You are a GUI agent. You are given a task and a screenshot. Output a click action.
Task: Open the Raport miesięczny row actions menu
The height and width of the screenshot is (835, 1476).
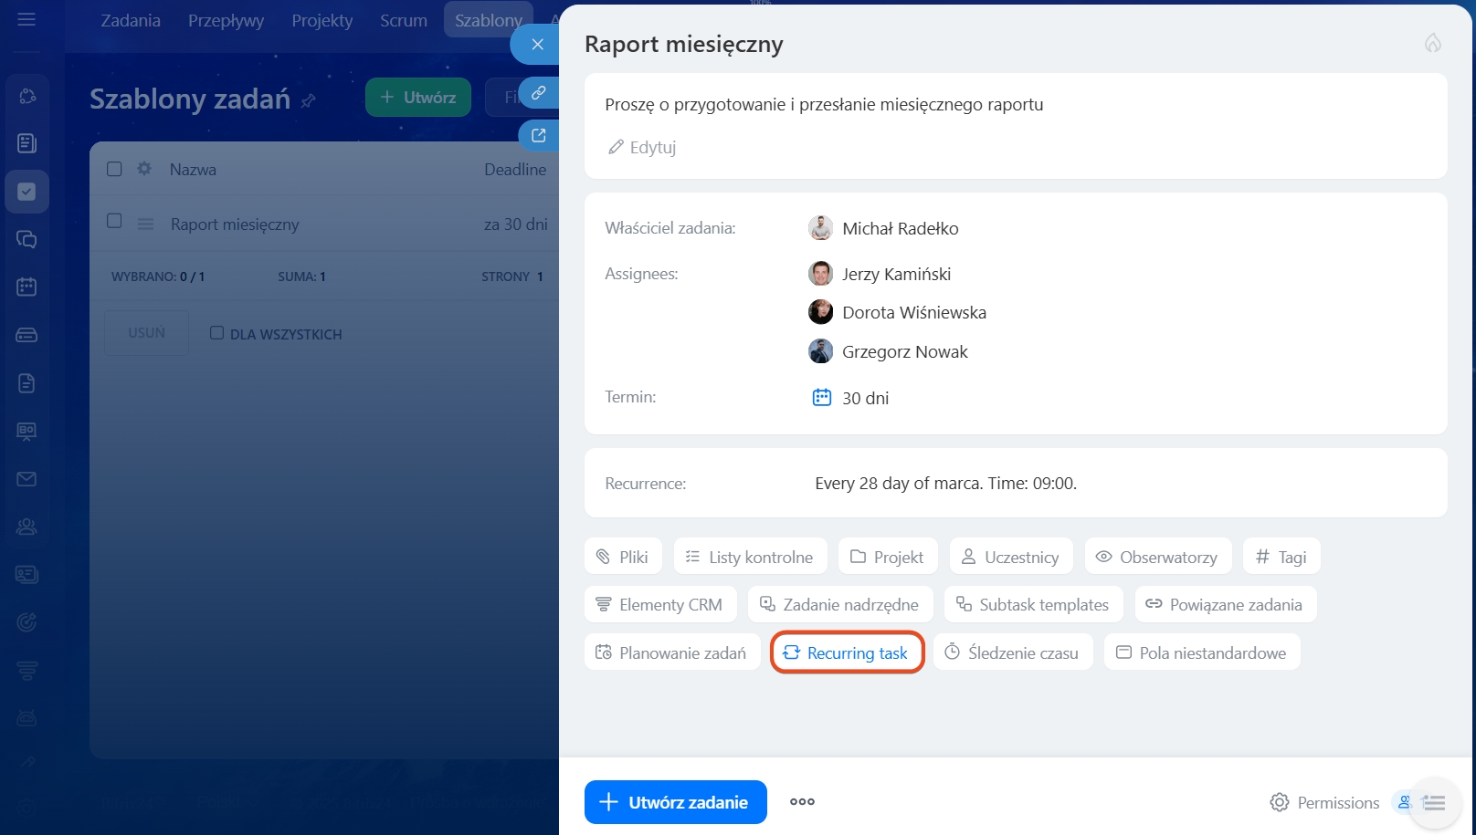[145, 224]
